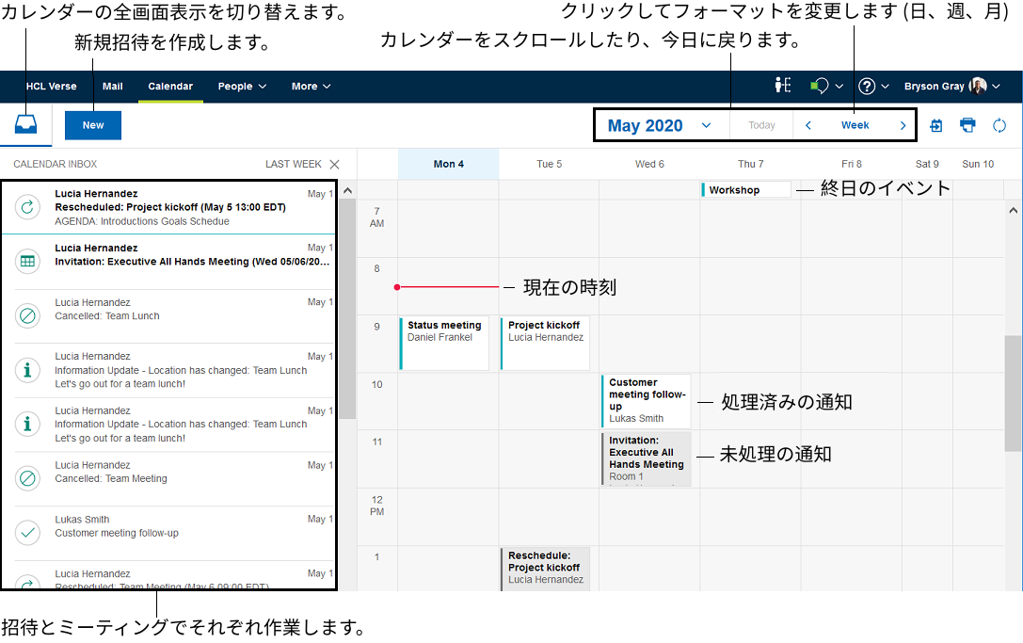Click second Information Update info icon
The width and height of the screenshot is (1023, 643).
[27, 425]
